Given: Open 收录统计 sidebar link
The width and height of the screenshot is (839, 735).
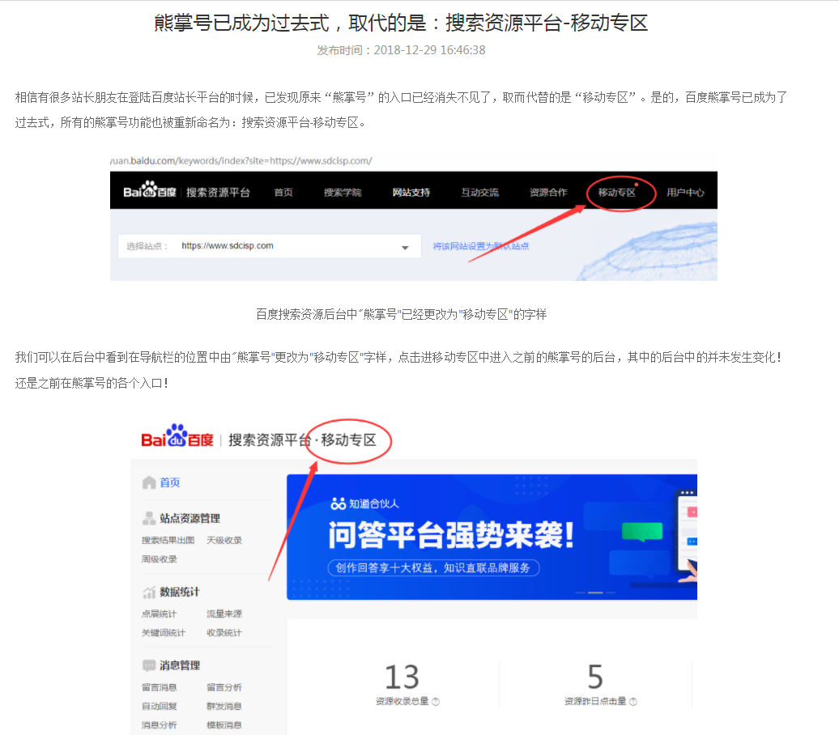Looking at the screenshot, I should tap(224, 633).
